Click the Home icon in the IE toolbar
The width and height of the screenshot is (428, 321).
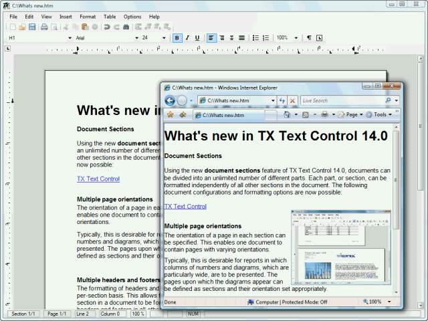[x=287, y=114]
